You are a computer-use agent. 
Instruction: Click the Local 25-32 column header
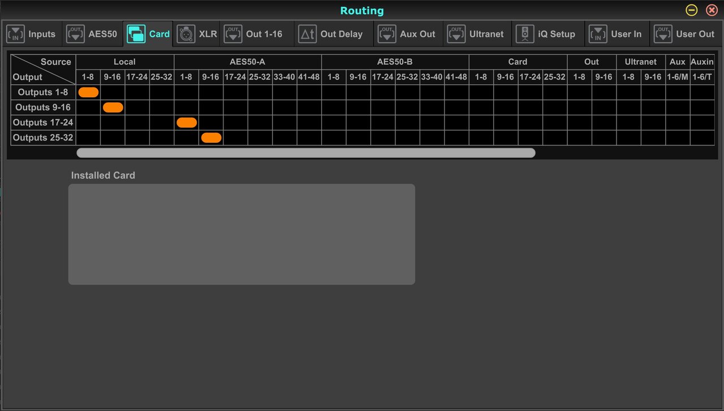click(x=162, y=77)
